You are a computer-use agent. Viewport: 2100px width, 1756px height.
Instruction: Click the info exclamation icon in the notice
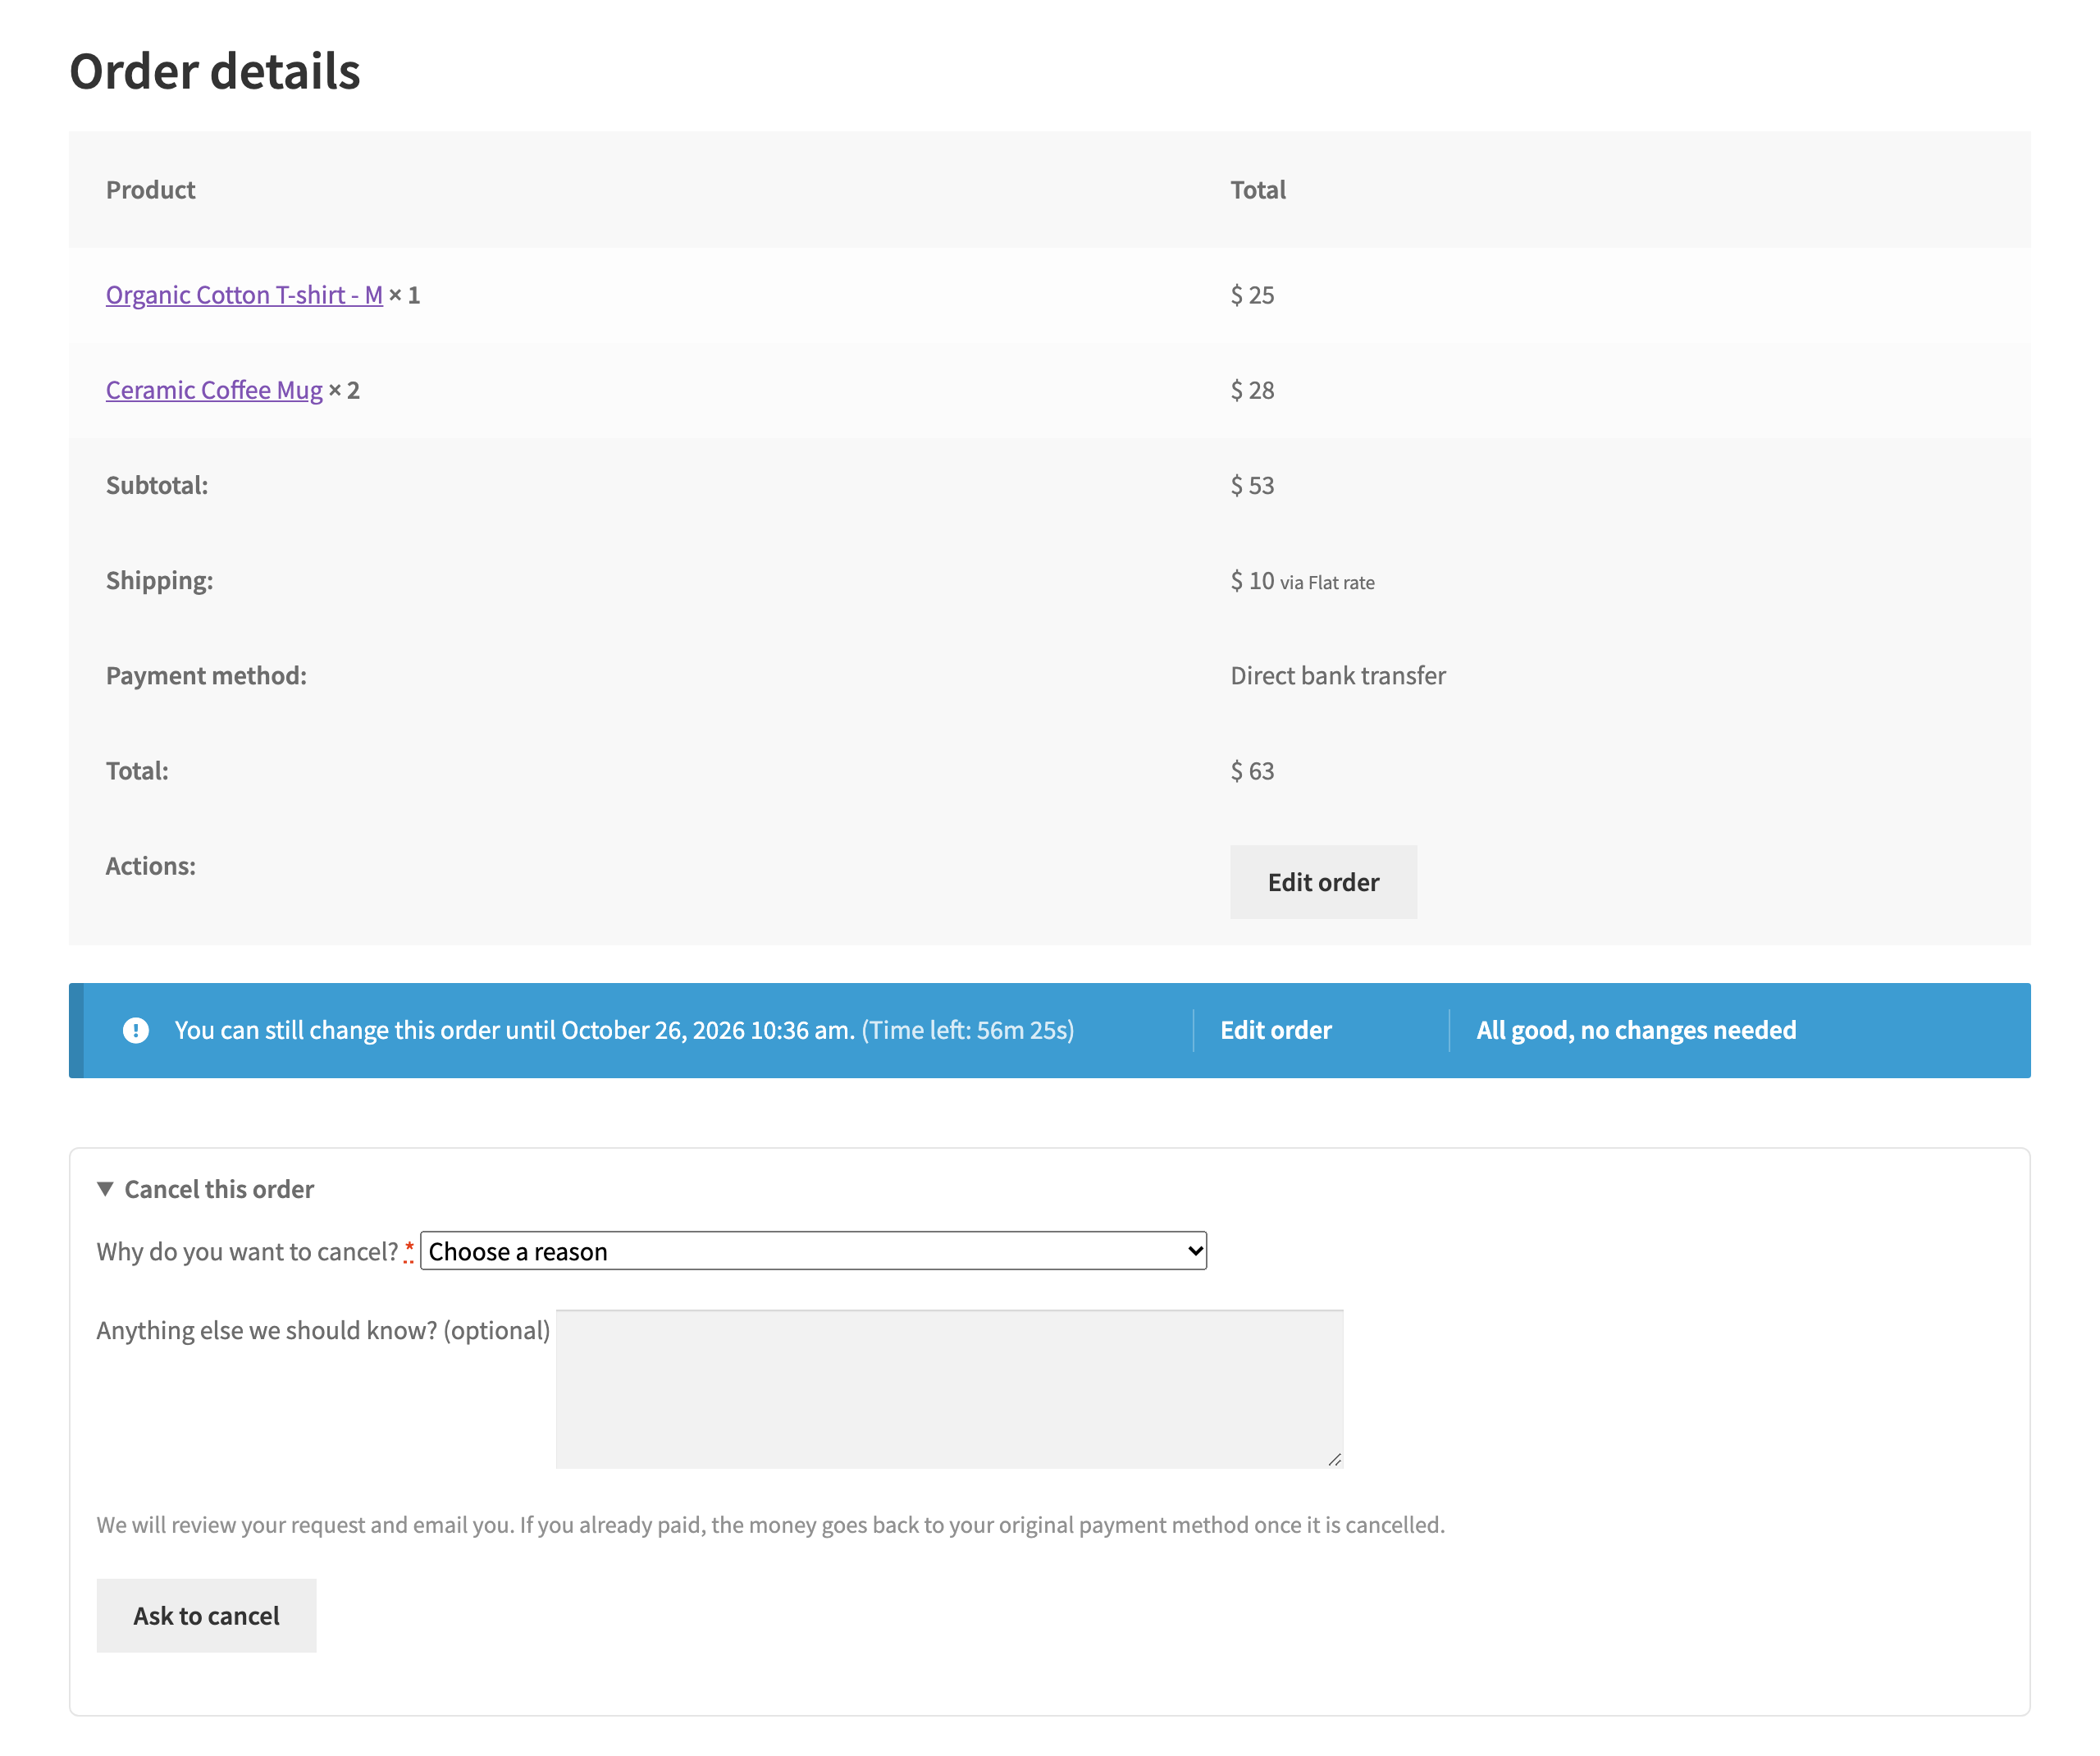click(x=136, y=1030)
